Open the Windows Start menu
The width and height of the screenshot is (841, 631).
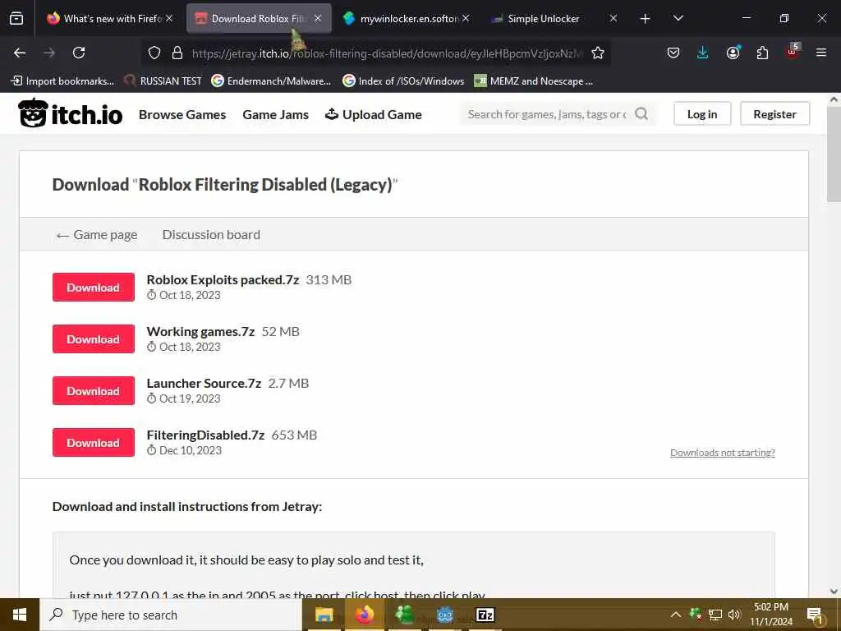(20, 615)
